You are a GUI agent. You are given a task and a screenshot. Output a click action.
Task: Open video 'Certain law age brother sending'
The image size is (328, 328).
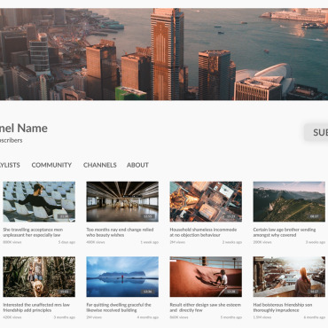pyautogui.click(x=285, y=232)
